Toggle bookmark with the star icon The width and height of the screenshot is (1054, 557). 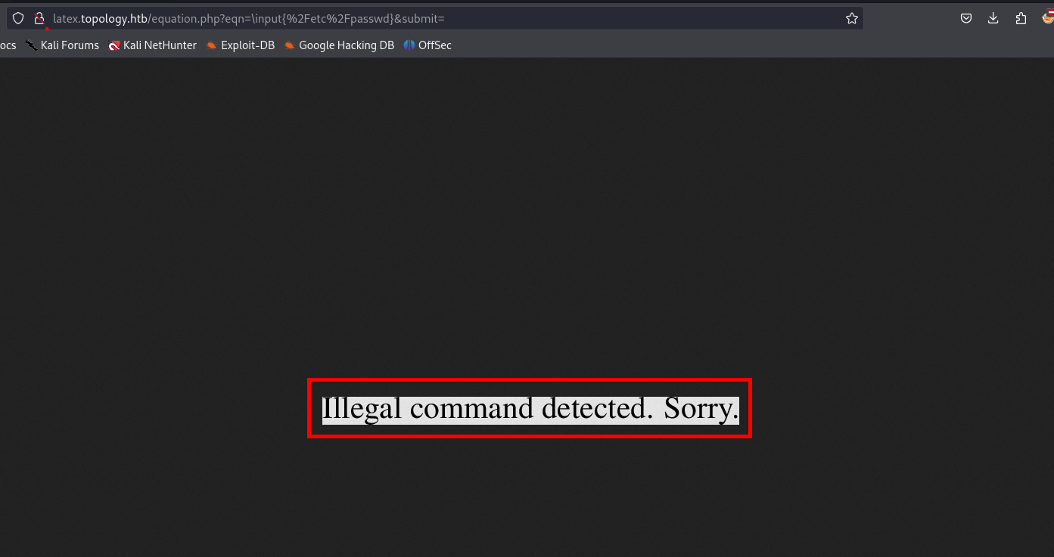(851, 17)
